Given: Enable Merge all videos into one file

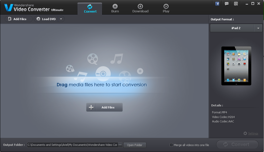Looking at the screenshot, I should point(171,145).
